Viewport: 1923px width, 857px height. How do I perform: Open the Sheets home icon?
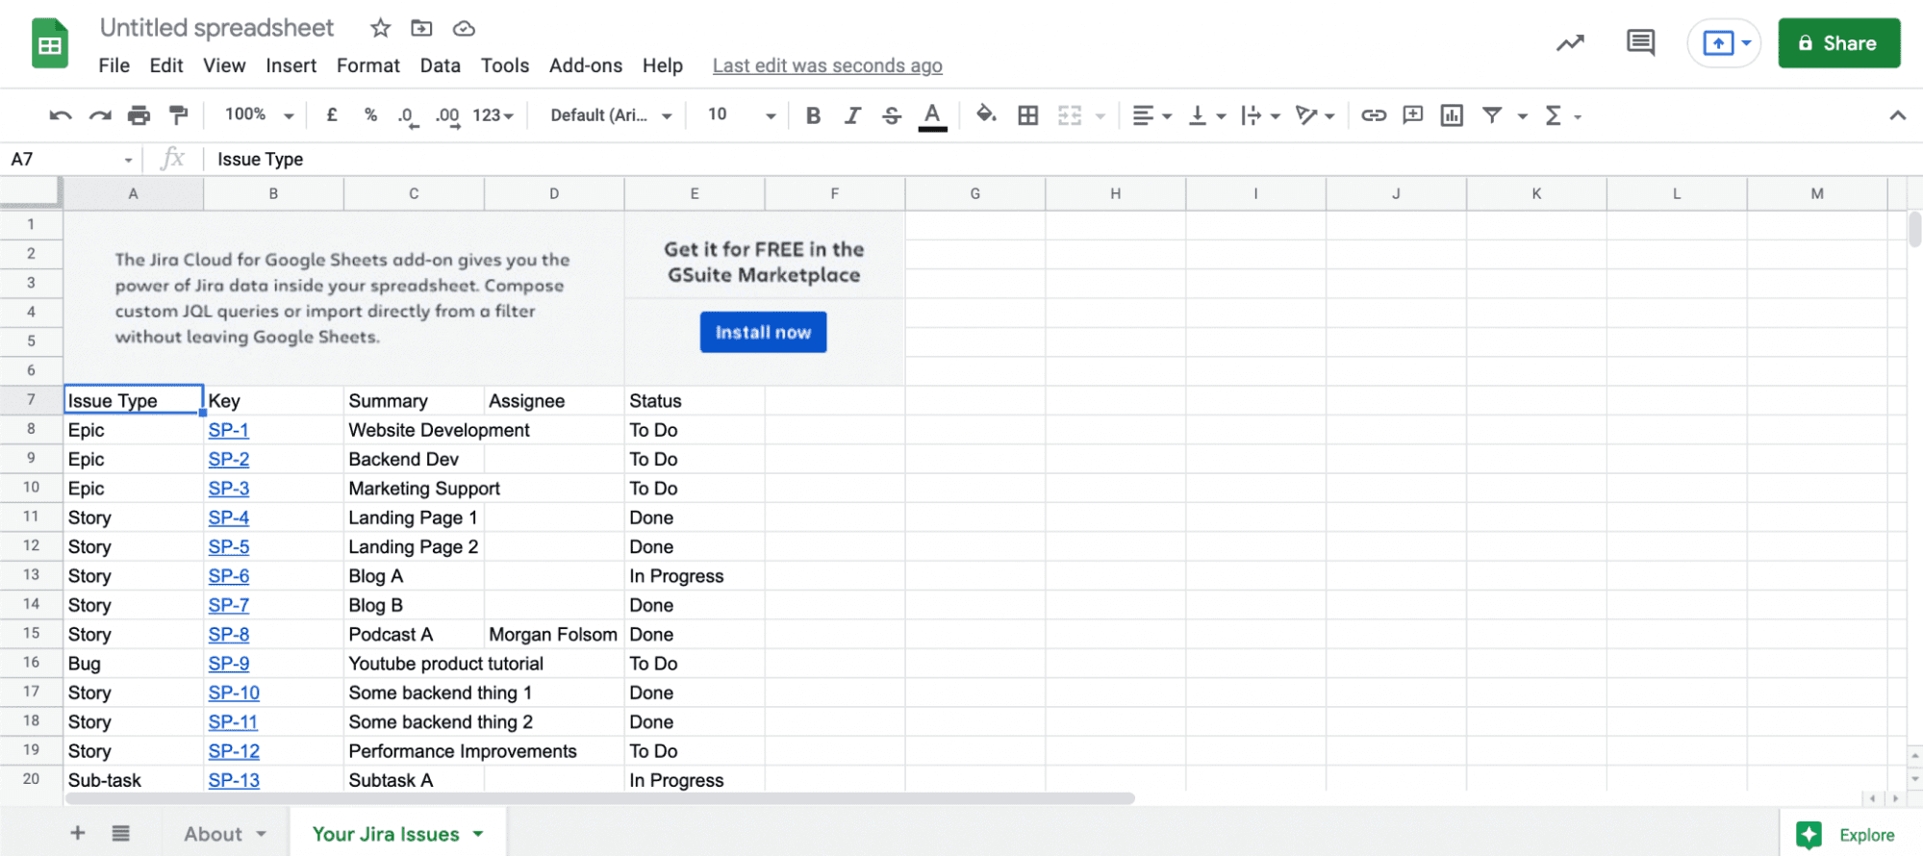click(50, 43)
